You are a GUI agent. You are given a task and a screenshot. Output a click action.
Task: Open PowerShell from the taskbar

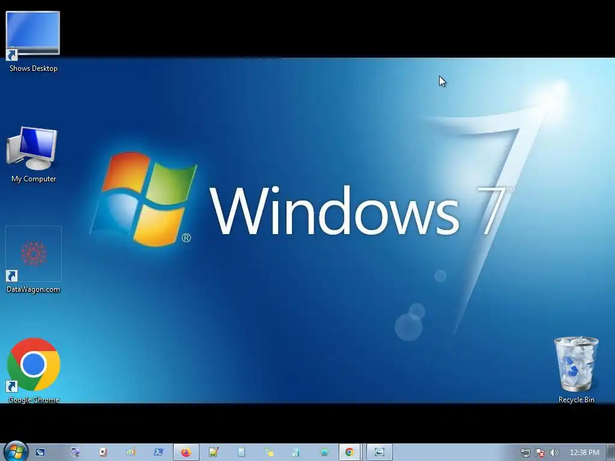click(158, 453)
